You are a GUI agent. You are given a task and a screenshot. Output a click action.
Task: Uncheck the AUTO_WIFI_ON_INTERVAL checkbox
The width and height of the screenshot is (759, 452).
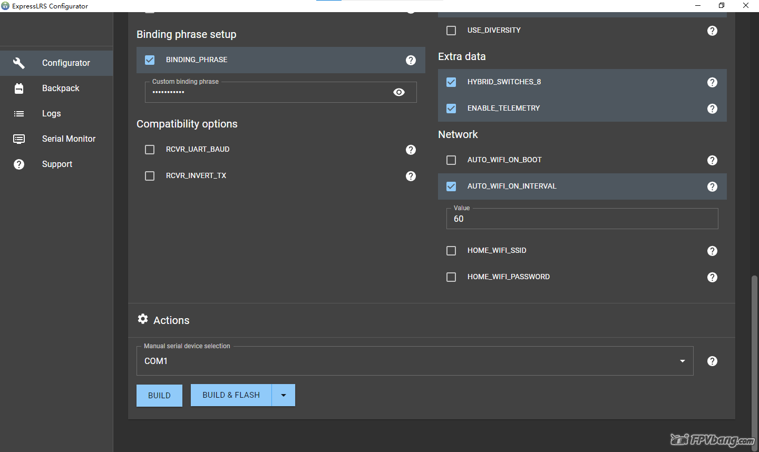click(451, 186)
